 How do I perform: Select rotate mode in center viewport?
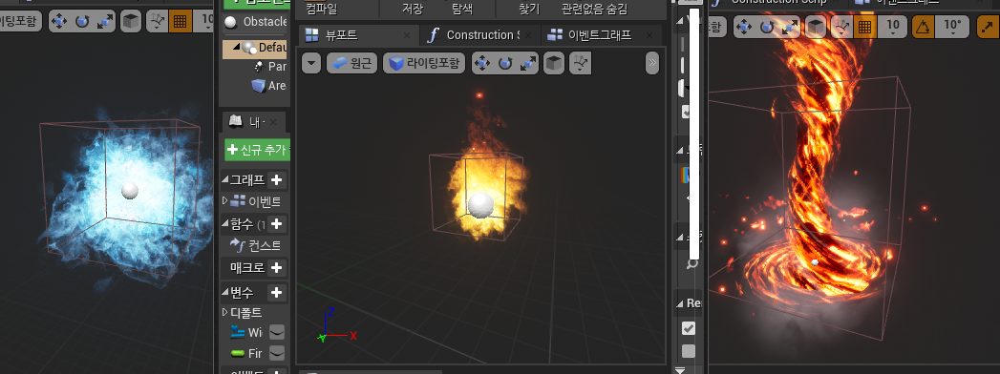[x=505, y=64]
